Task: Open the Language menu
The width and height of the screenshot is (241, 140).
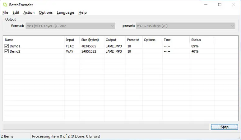Action: [x=65, y=12]
